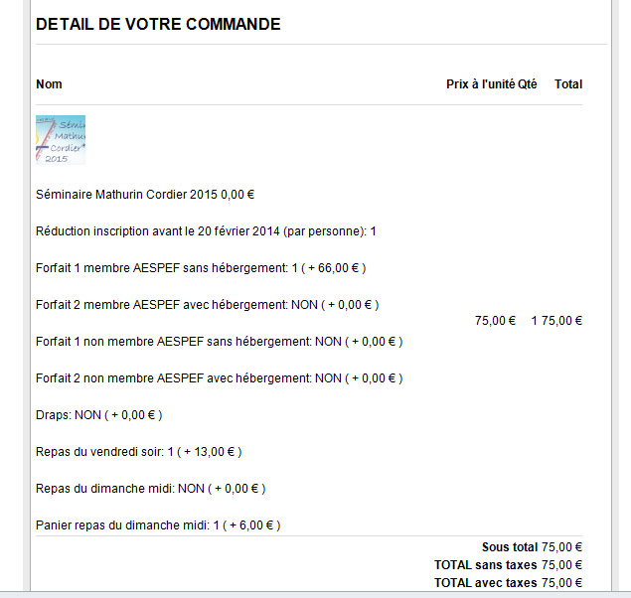Select Forfait 2 non membre AESPEF avec hébergement
The width and height of the screenshot is (631, 598).
pos(219,378)
